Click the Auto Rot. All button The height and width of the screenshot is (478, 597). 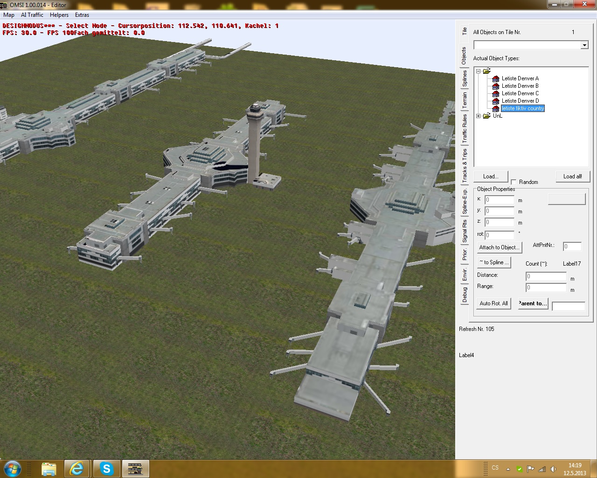493,303
